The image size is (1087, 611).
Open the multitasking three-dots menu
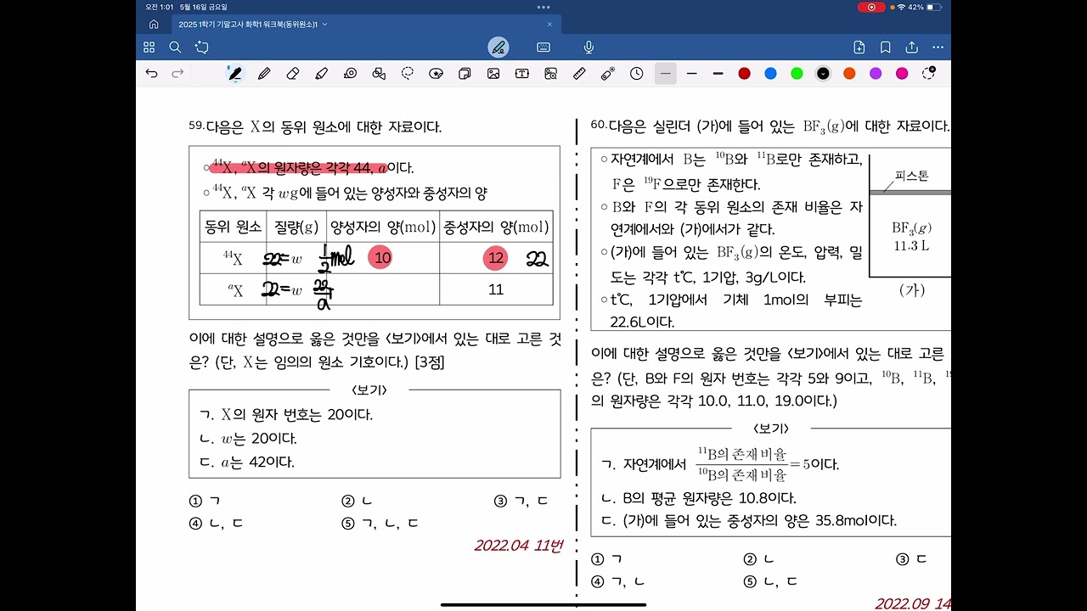coord(543,7)
